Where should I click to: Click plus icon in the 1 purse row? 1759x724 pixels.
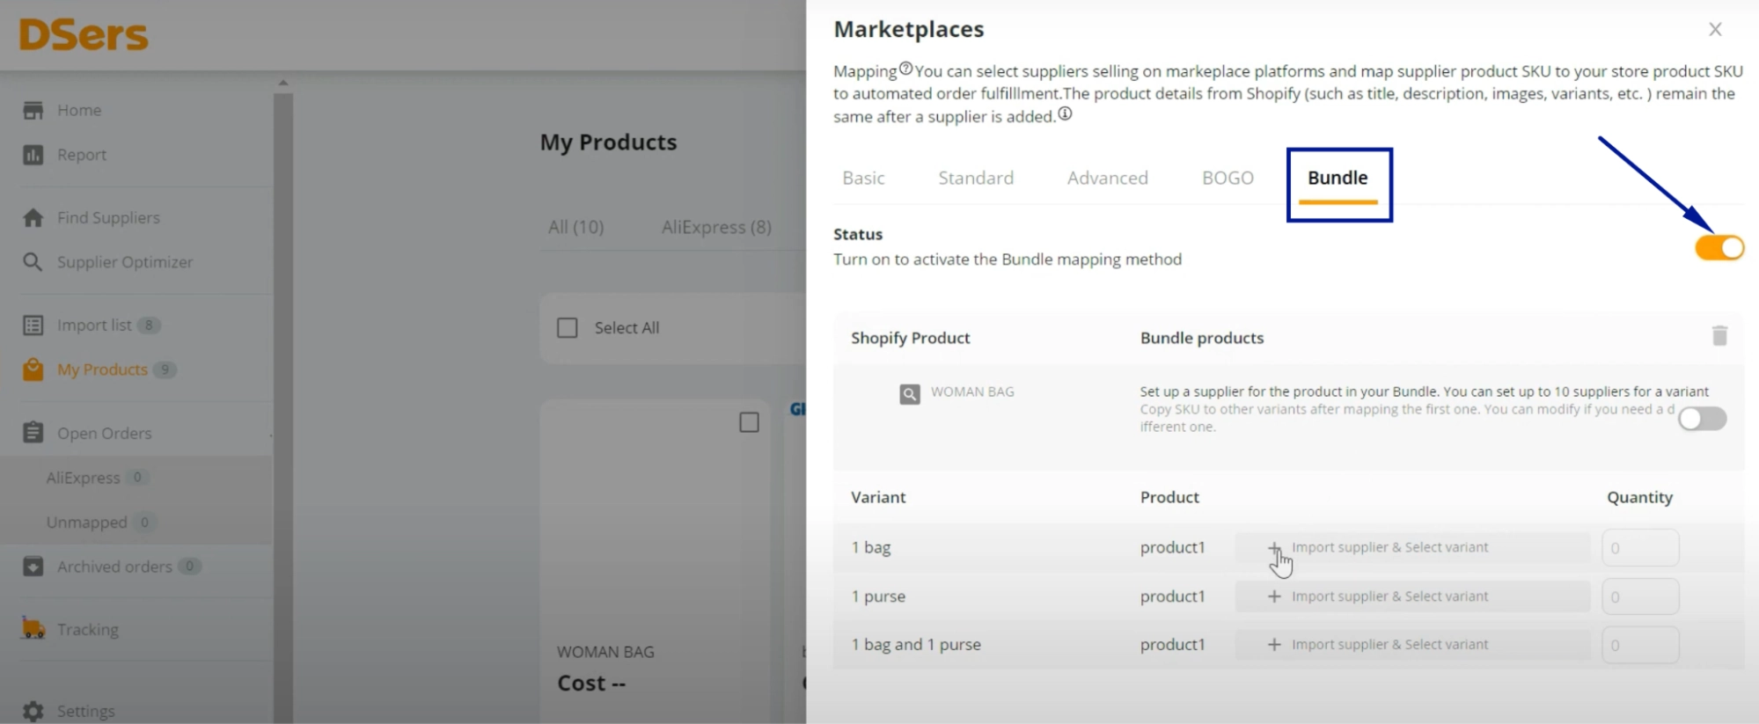click(x=1274, y=596)
